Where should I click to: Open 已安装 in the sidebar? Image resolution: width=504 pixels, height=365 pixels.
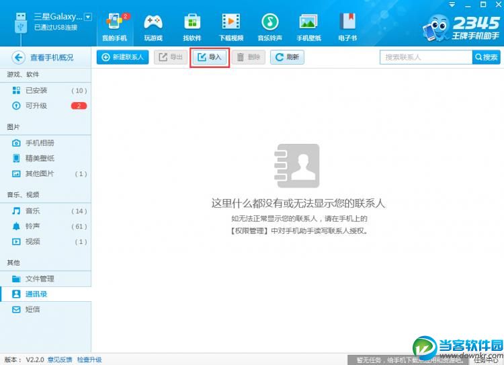(x=46, y=90)
